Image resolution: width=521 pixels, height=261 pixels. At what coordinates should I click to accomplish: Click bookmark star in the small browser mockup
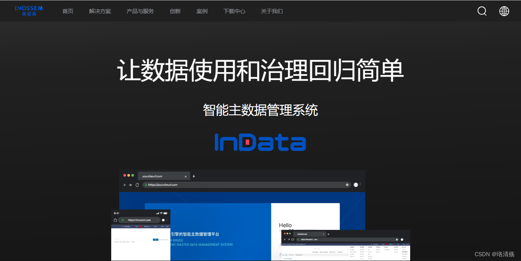397,239
